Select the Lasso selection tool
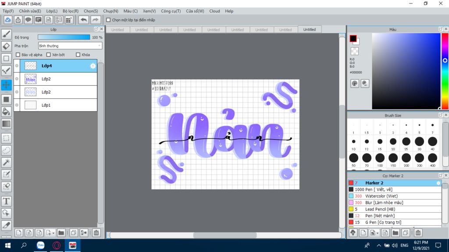 [x=6, y=150]
